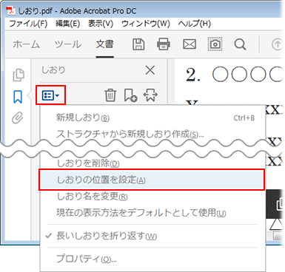Open the bookmark options dropdown menu
Viewport: 285px width, 272px height.
[50, 95]
